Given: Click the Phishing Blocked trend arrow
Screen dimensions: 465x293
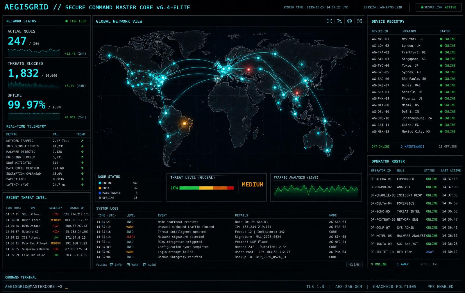Looking at the screenshot, I should coord(82,157).
